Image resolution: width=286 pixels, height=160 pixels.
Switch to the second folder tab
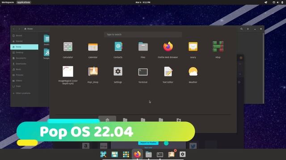(125, 120)
